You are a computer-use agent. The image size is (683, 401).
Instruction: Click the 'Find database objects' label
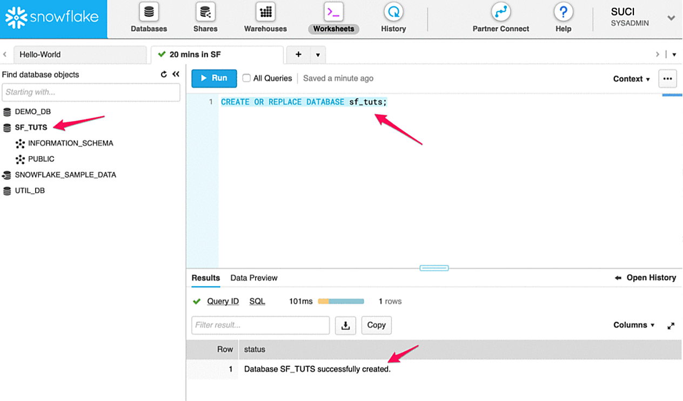pyautogui.click(x=41, y=74)
